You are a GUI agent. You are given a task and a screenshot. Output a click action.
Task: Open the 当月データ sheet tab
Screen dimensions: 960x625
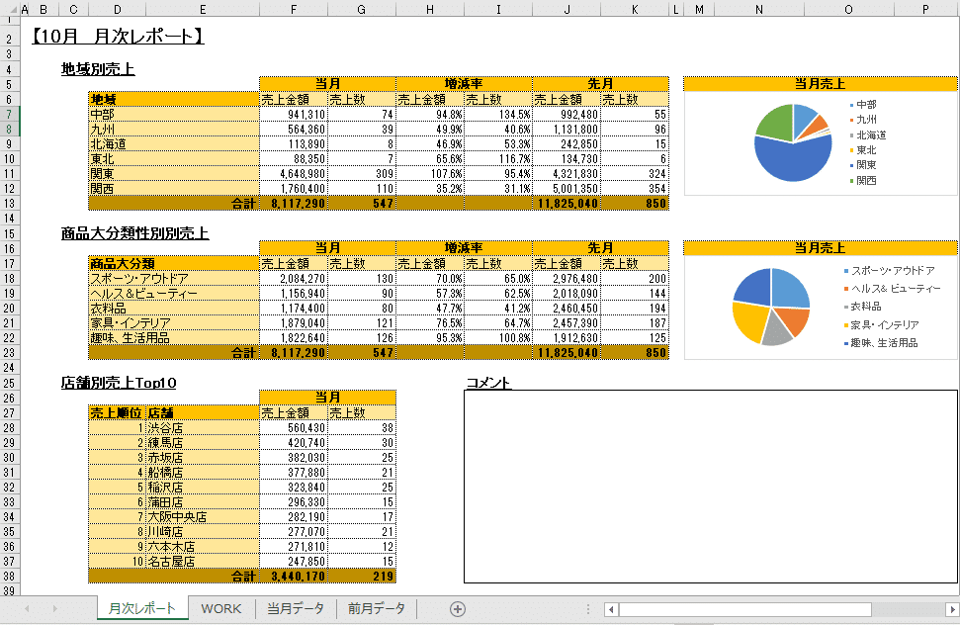click(295, 608)
